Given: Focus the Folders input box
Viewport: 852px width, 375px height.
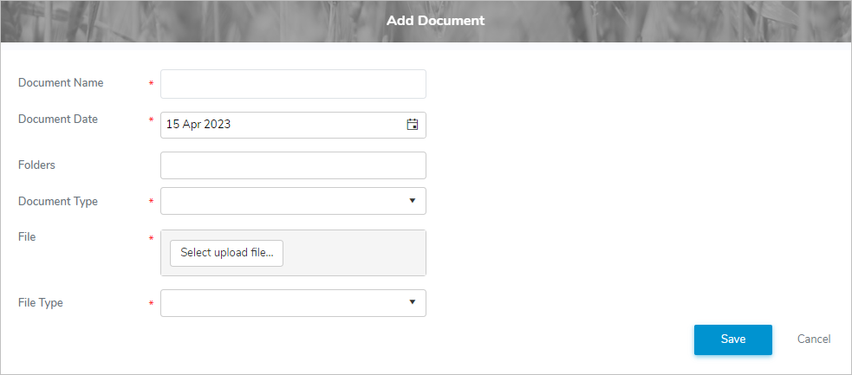Looking at the screenshot, I should pos(293,165).
